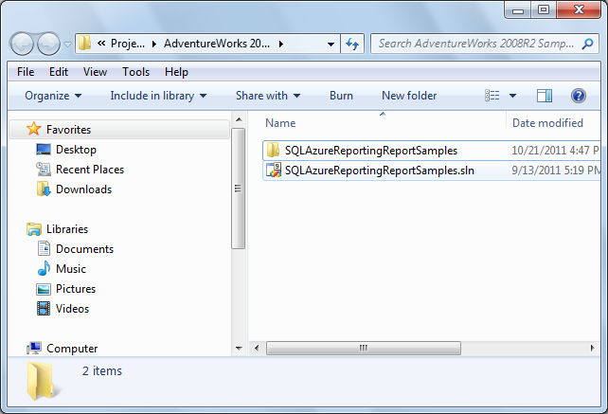Viewport: 608px width, 414px height.
Task: Click the New folder button
Action: tap(409, 96)
